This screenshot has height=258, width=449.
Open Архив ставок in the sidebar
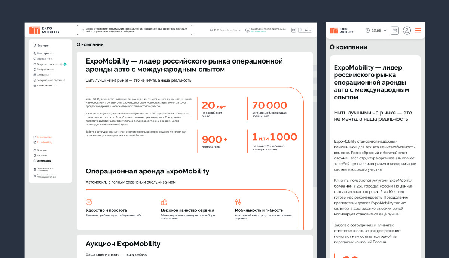point(45,86)
